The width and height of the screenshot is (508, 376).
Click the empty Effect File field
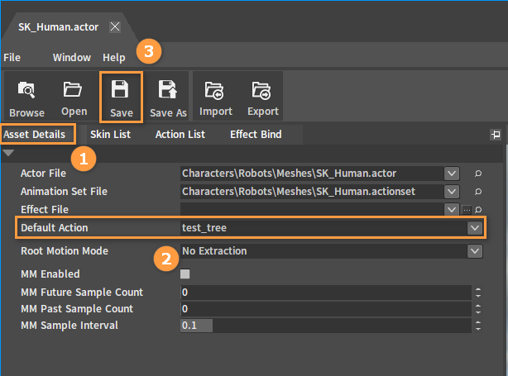312,209
